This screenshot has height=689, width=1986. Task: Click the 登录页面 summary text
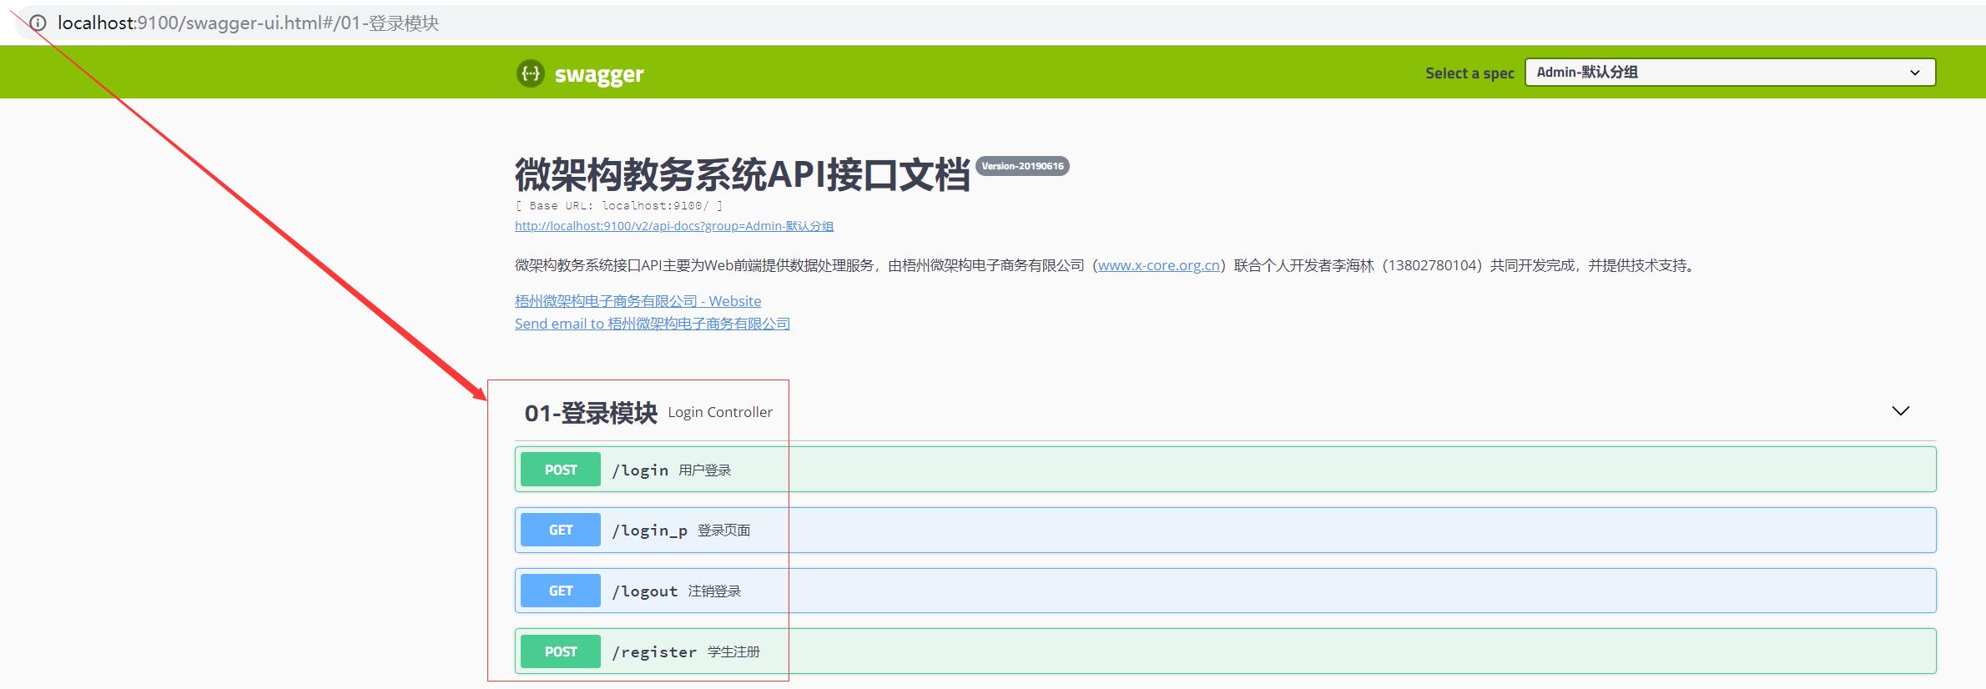pyautogui.click(x=723, y=531)
